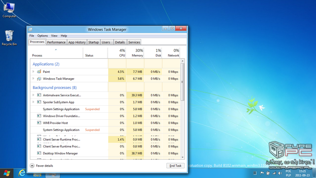Click the scrollbar up arrow
Image resolution: width=316 pixels, height=178 pixels.
182,61
